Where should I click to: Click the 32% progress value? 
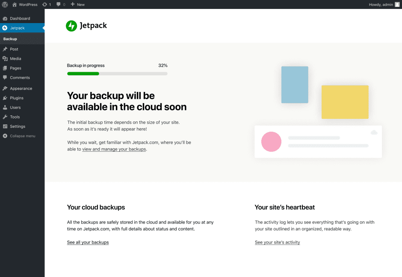pyautogui.click(x=163, y=65)
